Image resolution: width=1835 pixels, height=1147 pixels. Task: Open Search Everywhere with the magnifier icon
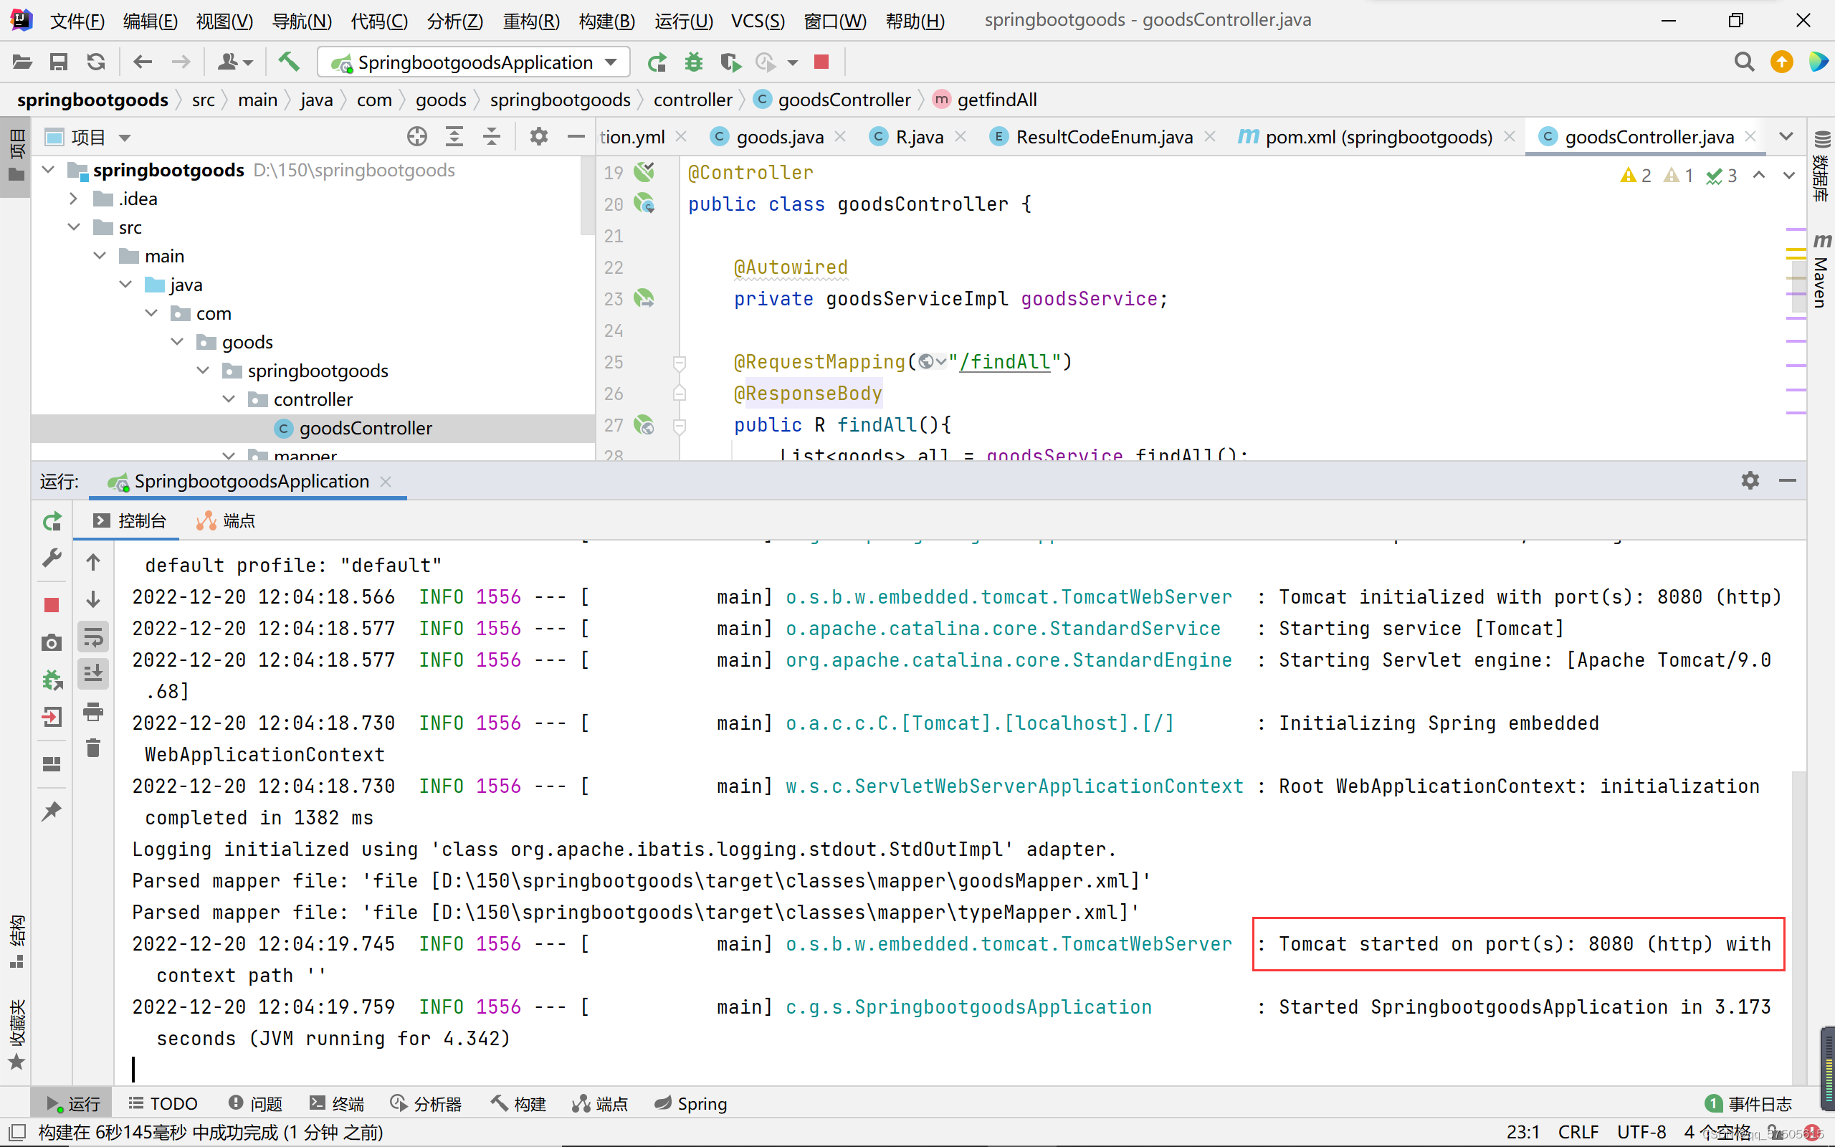[1743, 62]
